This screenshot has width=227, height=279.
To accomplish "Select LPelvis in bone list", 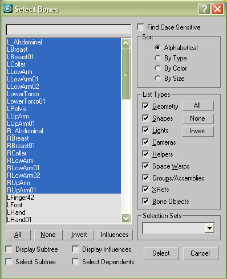I will pyautogui.click(x=64, y=109).
